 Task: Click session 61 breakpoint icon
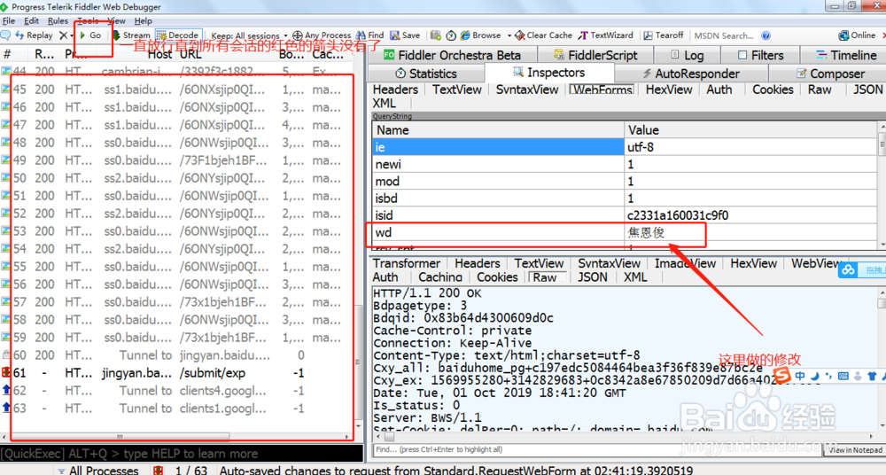6,373
